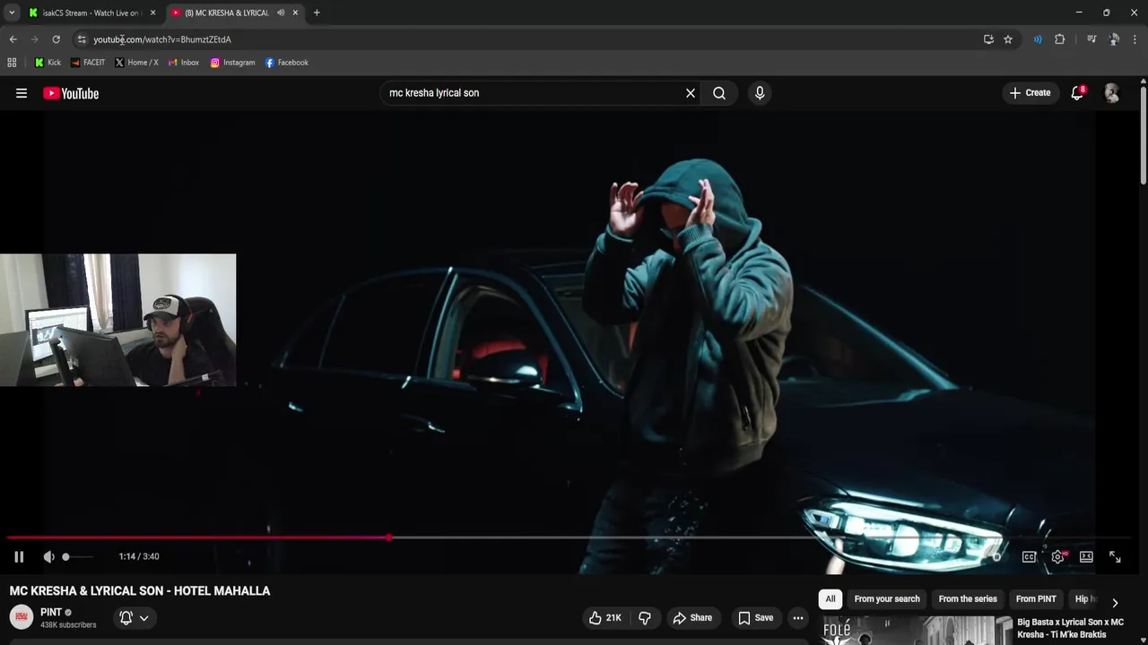
Task: Open the tab search dropdown arrow
Action: click(x=12, y=13)
